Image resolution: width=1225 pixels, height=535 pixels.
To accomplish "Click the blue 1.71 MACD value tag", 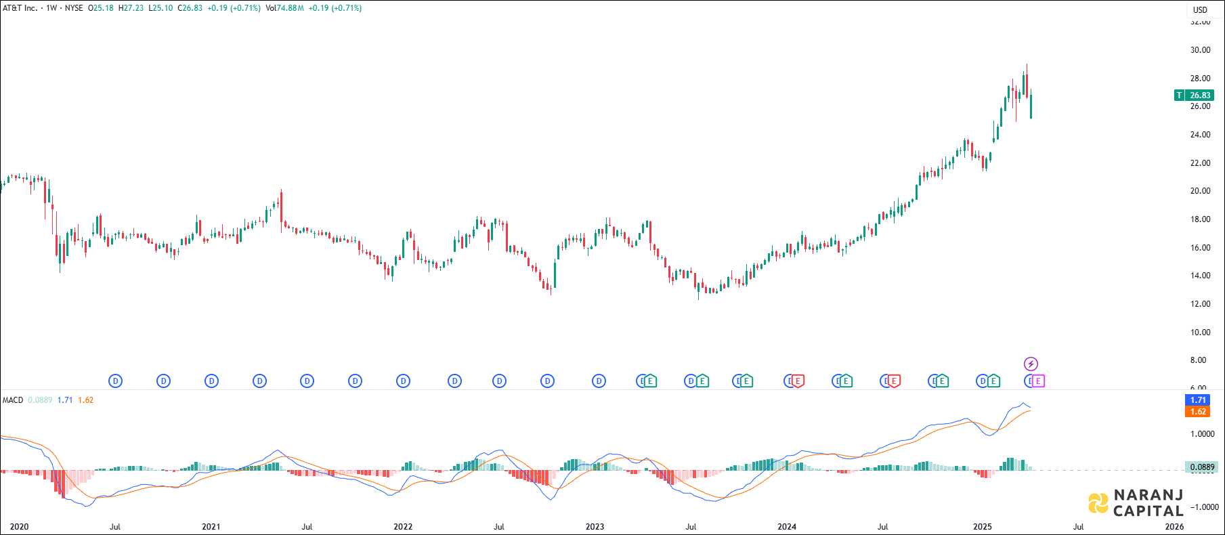I will pyautogui.click(x=1198, y=400).
